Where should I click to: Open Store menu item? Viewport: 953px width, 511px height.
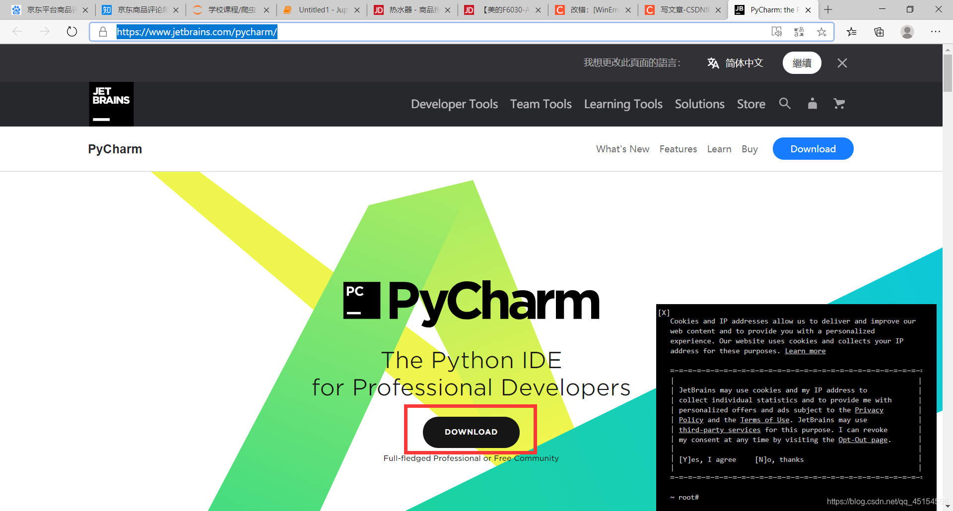click(751, 104)
